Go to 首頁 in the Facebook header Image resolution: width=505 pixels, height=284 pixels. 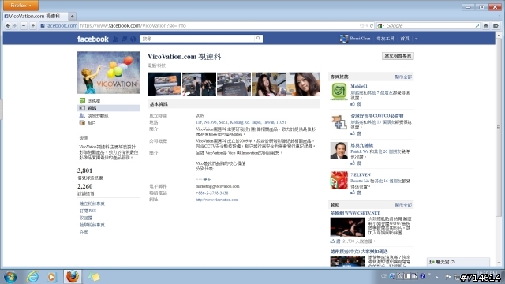pos(405,39)
